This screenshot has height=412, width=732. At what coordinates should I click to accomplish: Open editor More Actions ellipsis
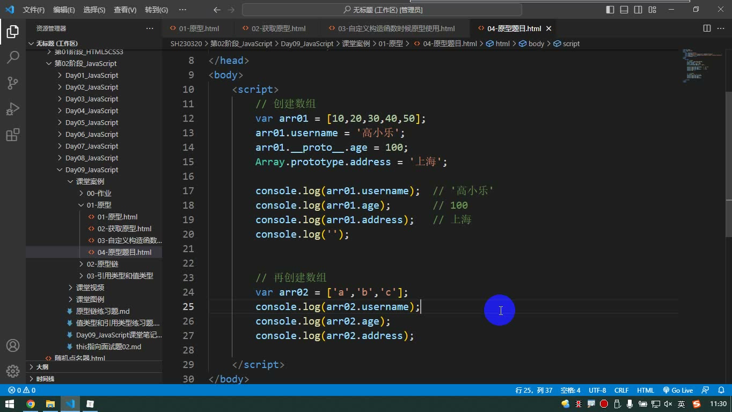(720, 28)
